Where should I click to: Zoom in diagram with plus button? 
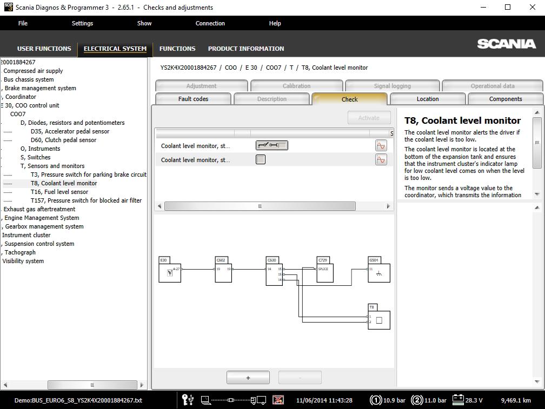pyautogui.click(x=248, y=378)
